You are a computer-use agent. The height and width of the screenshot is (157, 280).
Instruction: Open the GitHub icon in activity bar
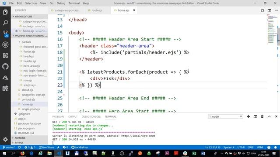[x=5, y=66]
